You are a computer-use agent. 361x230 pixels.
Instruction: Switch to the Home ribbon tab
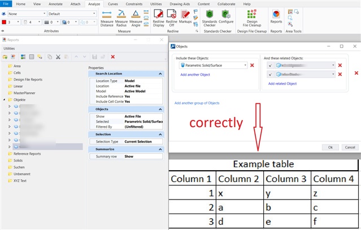point(21,4)
